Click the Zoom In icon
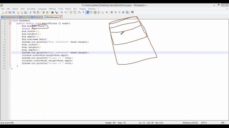Screen dimensions: 229x128 click(x=62, y=12)
